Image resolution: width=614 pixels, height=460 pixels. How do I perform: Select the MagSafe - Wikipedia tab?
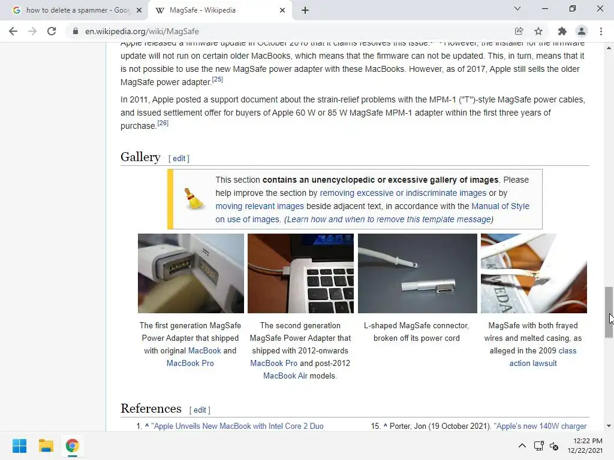point(219,11)
